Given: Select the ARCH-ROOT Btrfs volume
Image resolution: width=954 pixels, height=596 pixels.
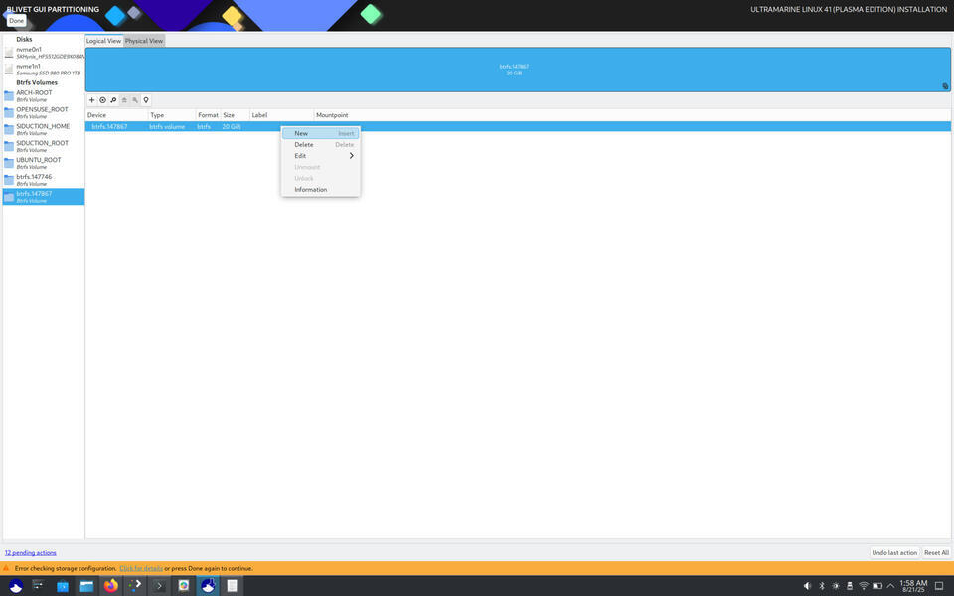Looking at the screenshot, I should (44, 96).
